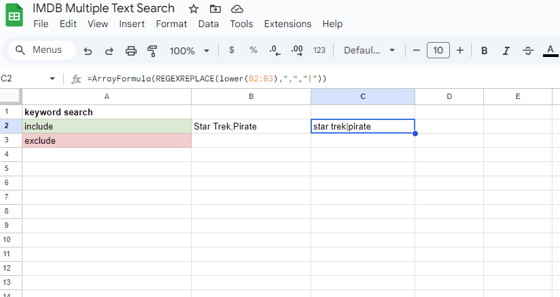
Task: Toggle italic formatting
Action: click(x=506, y=51)
